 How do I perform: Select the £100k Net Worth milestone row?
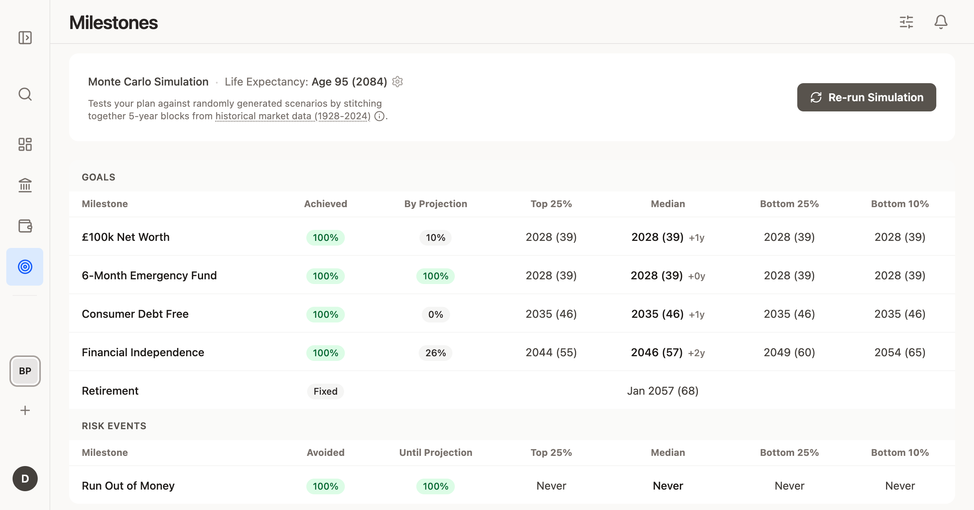tap(126, 237)
